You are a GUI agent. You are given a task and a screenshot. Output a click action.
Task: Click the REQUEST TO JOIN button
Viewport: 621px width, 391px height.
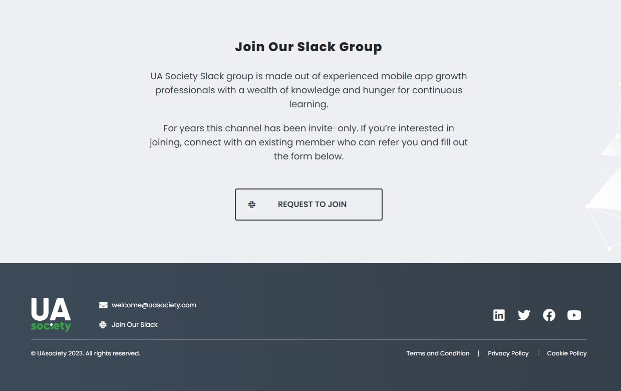coord(308,205)
